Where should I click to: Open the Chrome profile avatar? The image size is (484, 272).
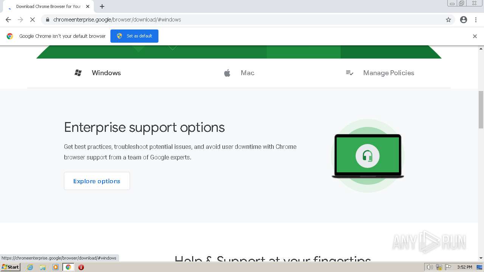[x=464, y=20]
